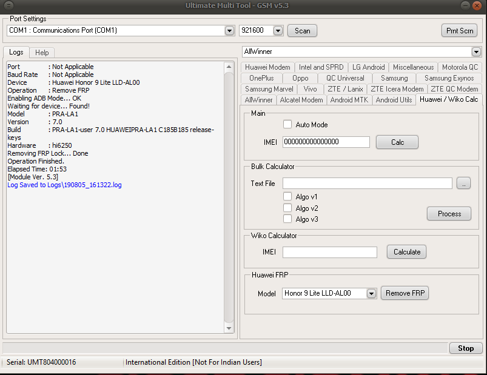Select the Android MTK tab
Viewport: 487px width, 375px height.
point(349,100)
